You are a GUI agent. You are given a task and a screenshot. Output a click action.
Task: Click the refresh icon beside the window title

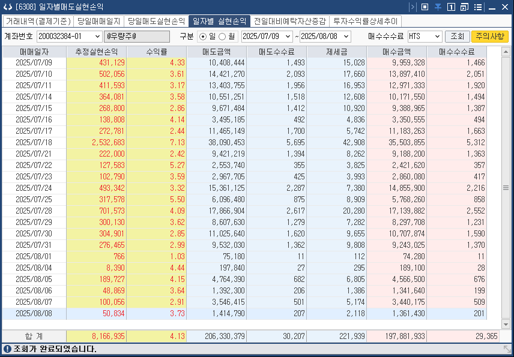pyautogui.click(x=8, y=7)
